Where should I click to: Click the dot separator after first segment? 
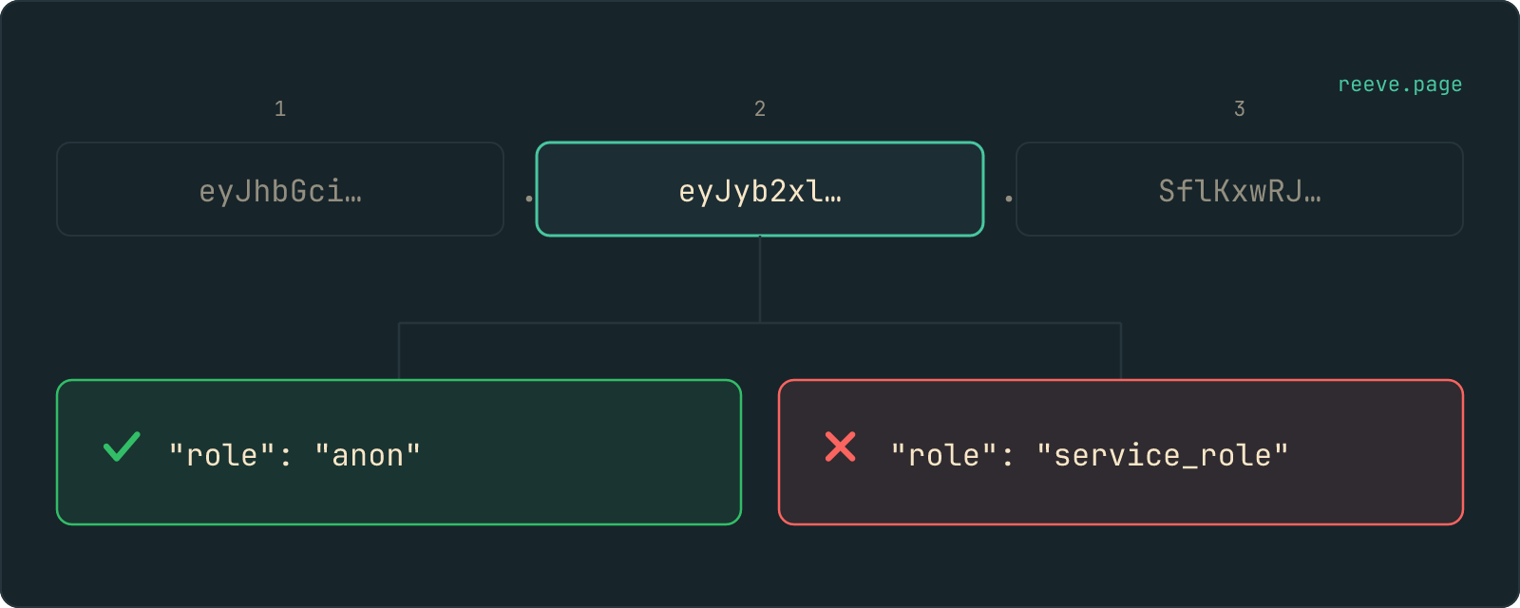click(529, 198)
